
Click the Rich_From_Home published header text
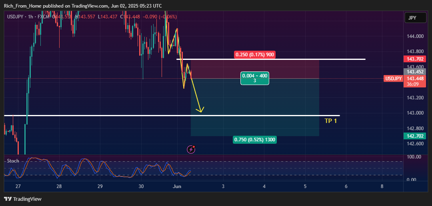(83, 6)
